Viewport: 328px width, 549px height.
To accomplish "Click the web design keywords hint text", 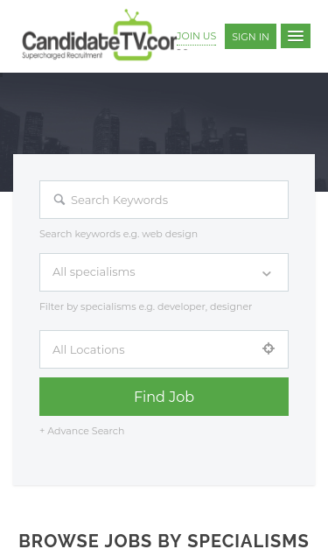I will 119,234.
